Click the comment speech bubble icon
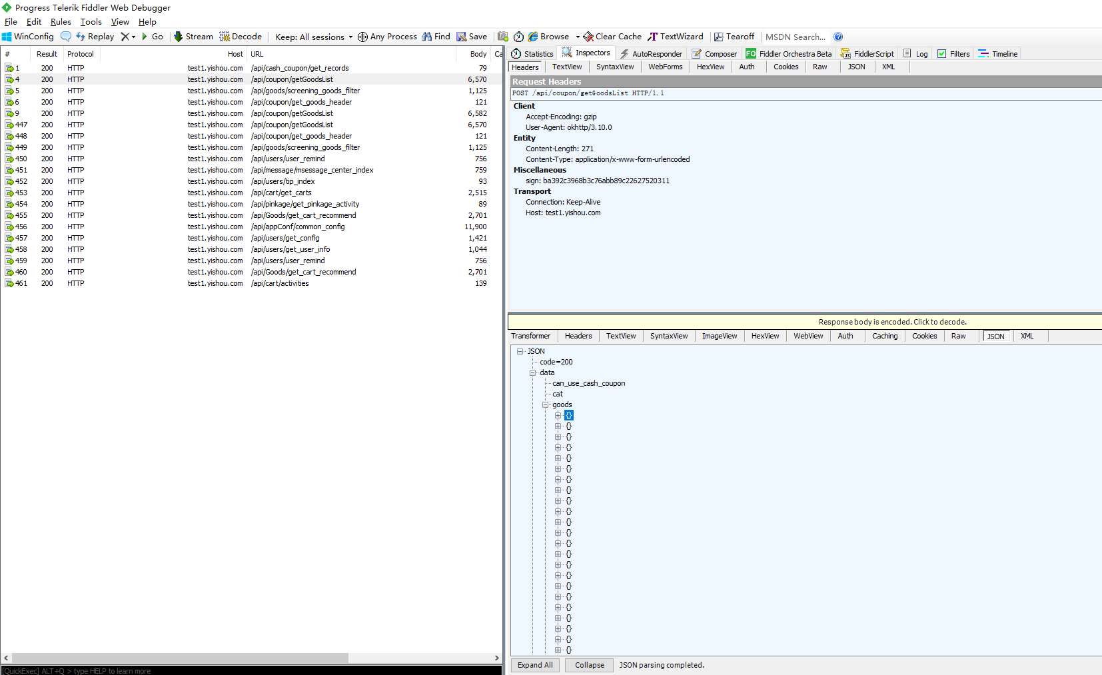Screen dimensions: 1102x675 (66, 37)
